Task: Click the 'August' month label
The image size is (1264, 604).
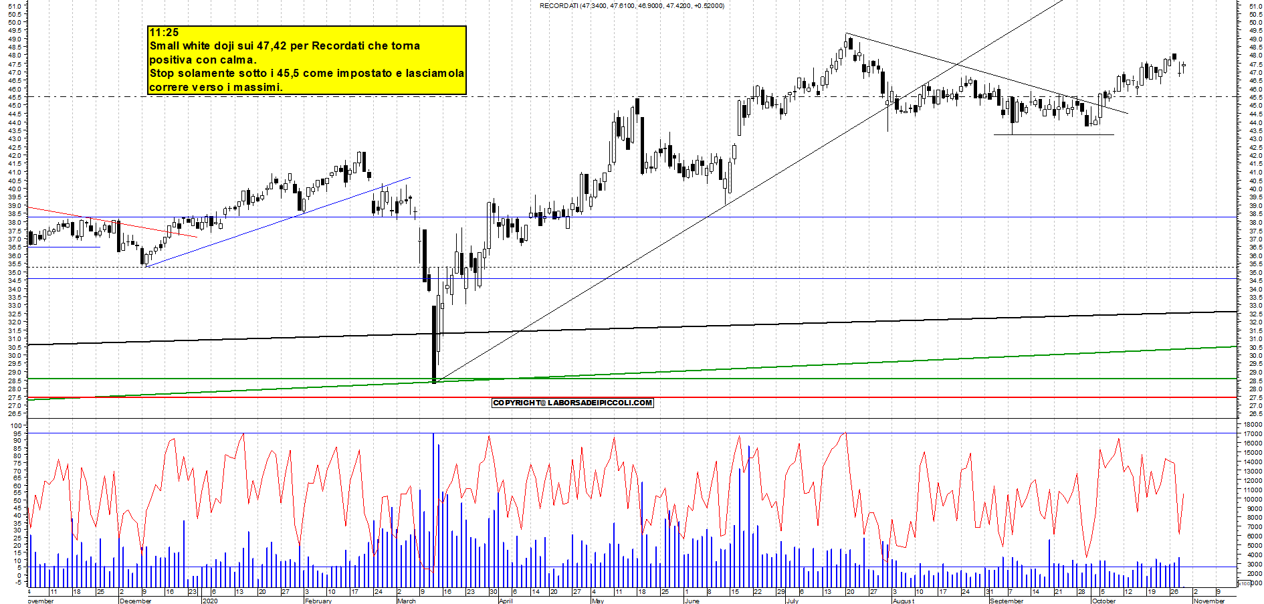Action: point(903,601)
